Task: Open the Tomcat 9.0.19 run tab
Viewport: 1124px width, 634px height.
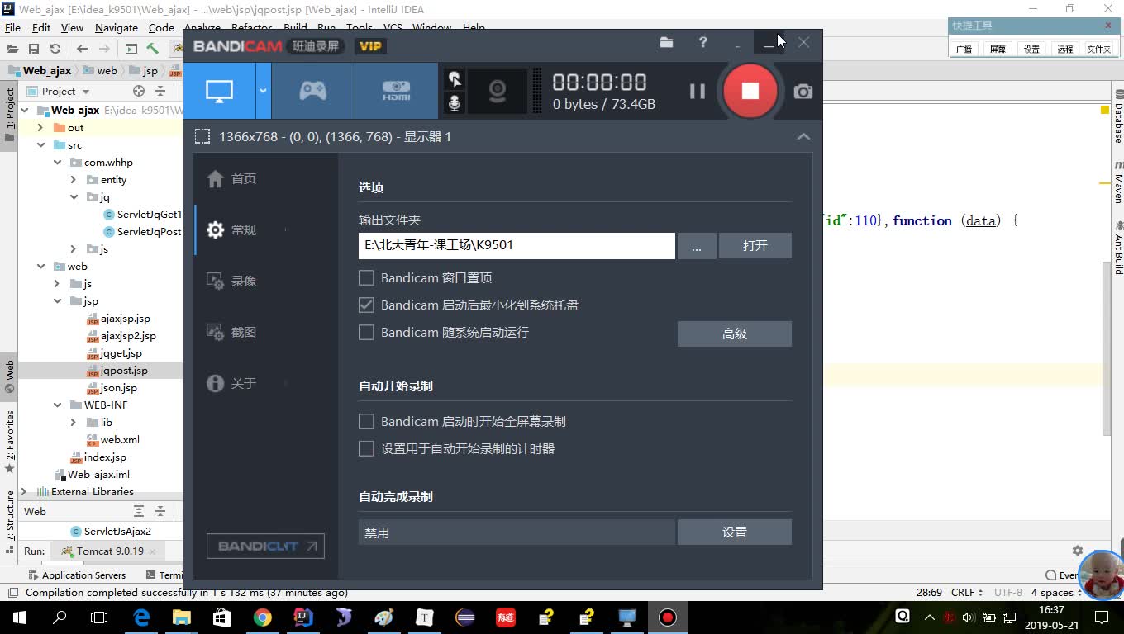Action: tap(109, 551)
